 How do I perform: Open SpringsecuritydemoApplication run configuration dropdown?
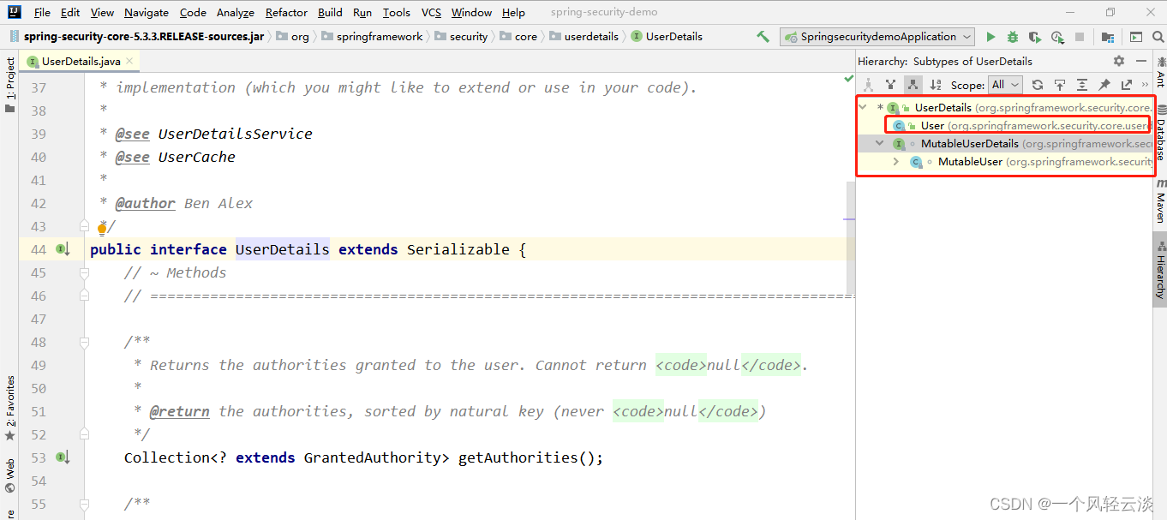click(x=877, y=37)
